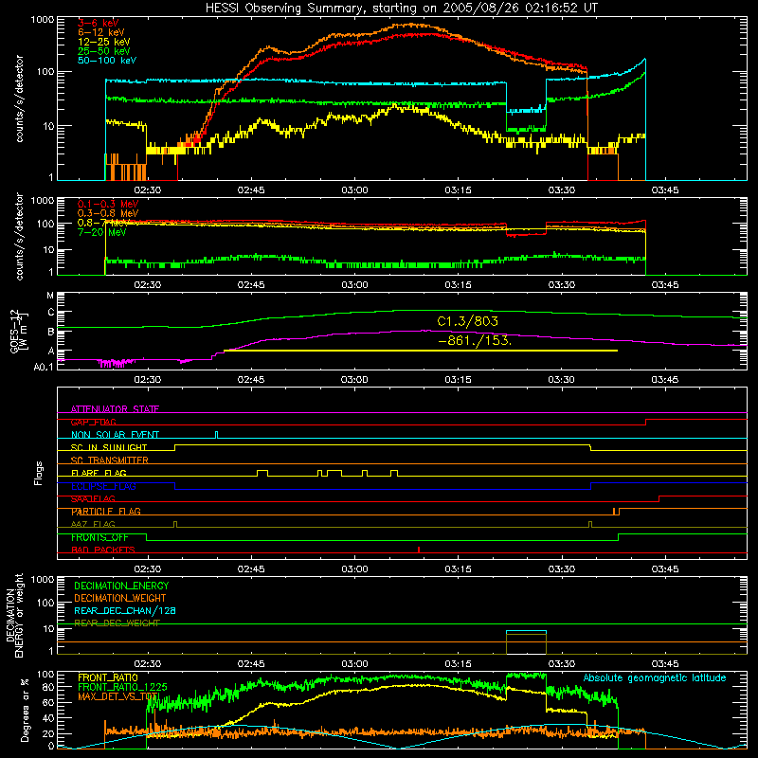
Task: Select the cyan 50-100 keV legend label
Action: coord(107,61)
